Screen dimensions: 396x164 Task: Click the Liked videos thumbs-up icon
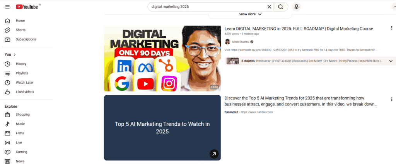[8, 92]
